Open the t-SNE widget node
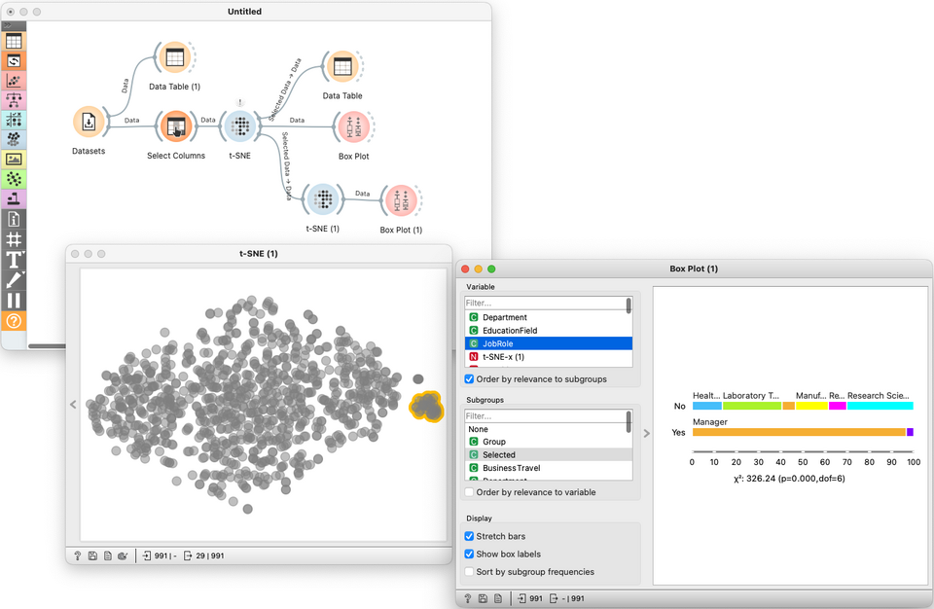The width and height of the screenshot is (934, 609). click(240, 126)
